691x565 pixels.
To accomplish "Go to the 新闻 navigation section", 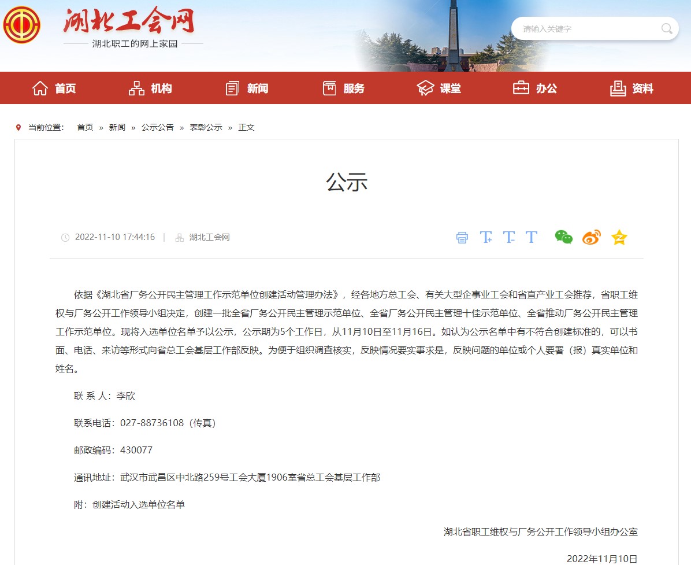I will (247, 88).
